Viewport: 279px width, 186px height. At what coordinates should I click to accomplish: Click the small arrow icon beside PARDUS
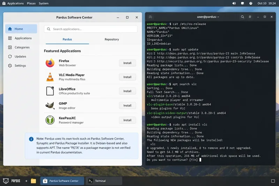tap(27, 181)
